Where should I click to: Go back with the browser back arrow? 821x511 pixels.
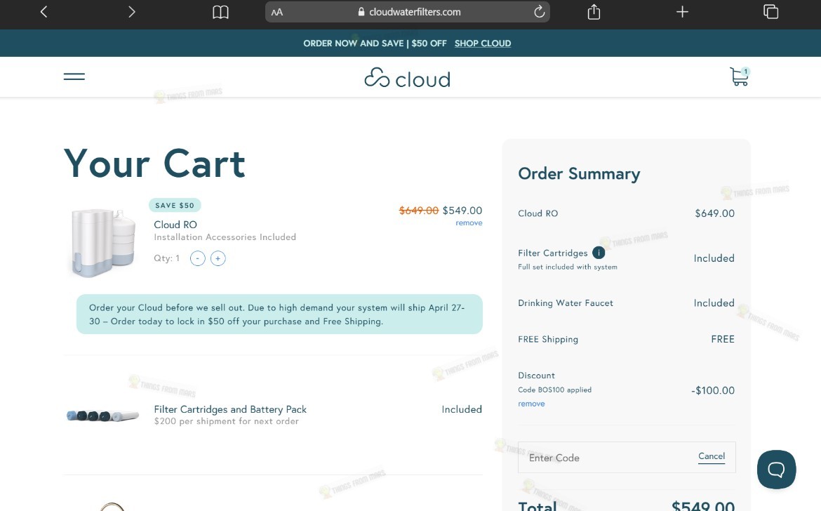tap(44, 11)
